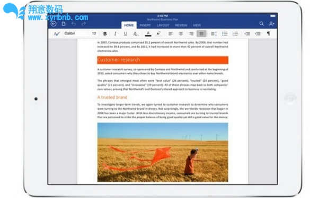This screenshot has height=198, width=318.
Task: Toggle bold formatting
Action: point(105,34)
